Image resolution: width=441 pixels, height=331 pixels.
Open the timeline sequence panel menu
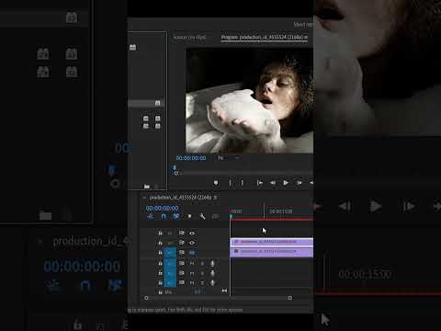point(216,198)
